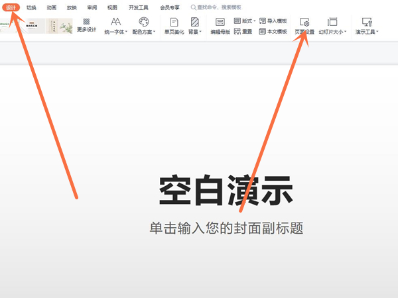
Task: Click 本文模板 template button
Action: tap(273, 31)
